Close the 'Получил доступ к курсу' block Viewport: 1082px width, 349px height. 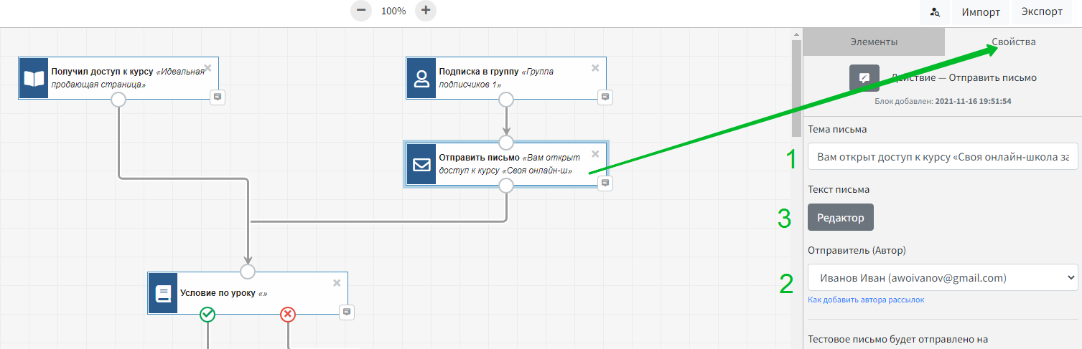[207, 68]
